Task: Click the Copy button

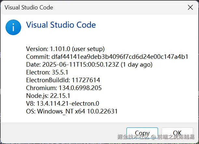Action: tap(142, 133)
